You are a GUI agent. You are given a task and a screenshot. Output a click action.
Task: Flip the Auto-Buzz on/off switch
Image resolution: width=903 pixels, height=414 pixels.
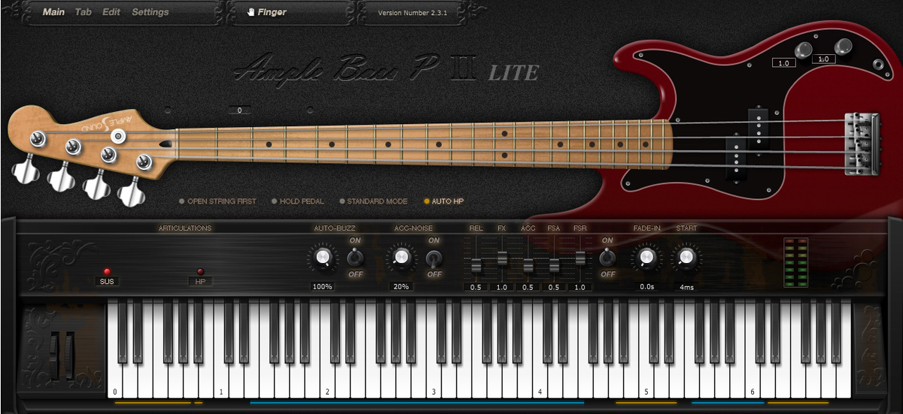[355, 258]
